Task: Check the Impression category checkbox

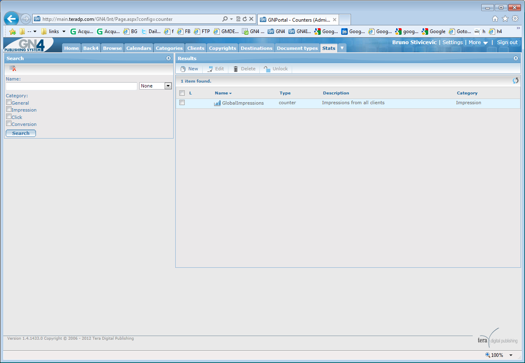Action: [x=9, y=109]
